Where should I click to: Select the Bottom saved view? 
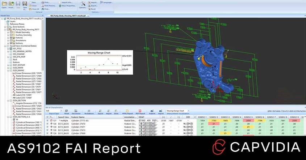coord(16,62)
